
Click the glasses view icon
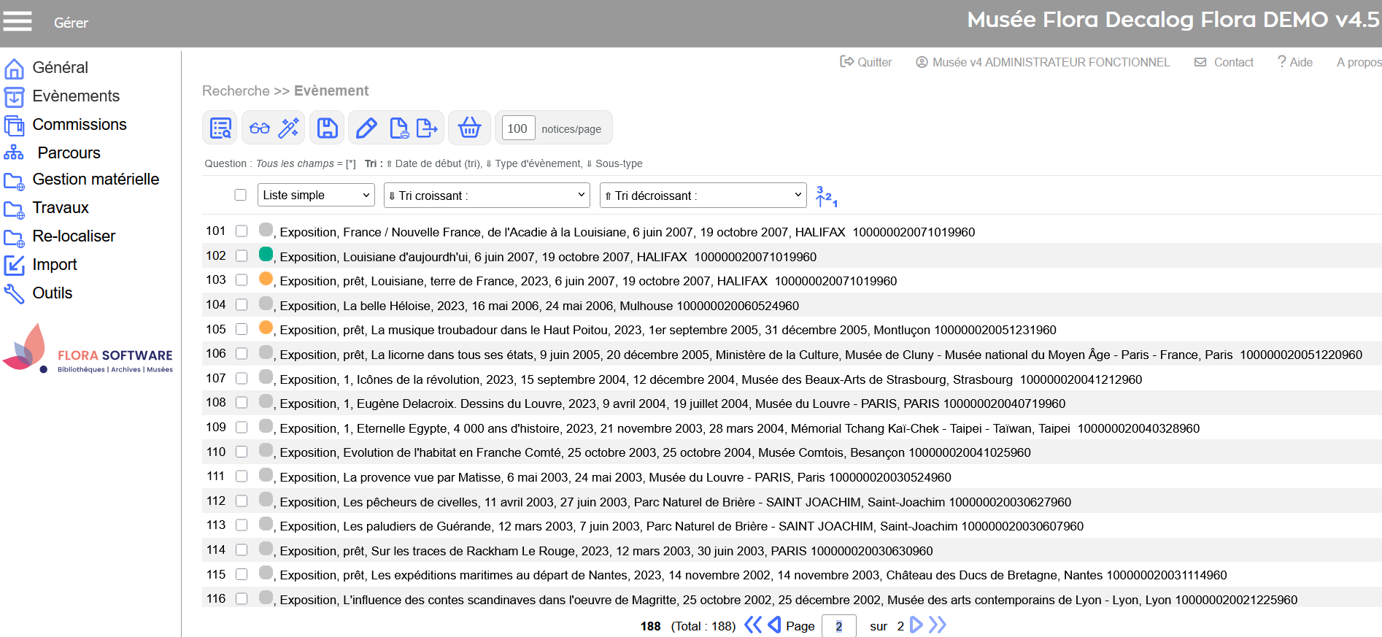pos(260,128)
